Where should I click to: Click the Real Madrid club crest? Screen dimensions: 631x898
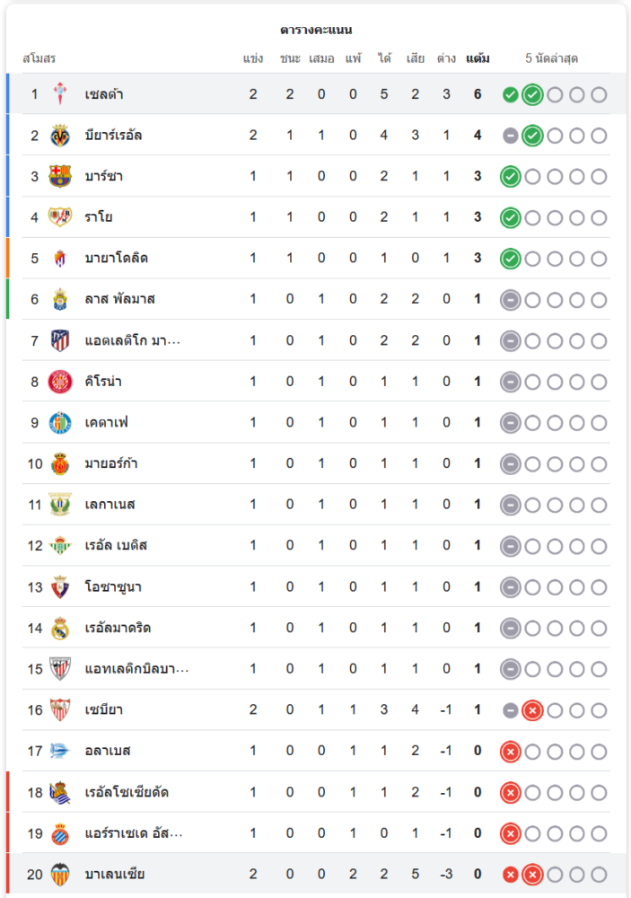tap(60, 628)
